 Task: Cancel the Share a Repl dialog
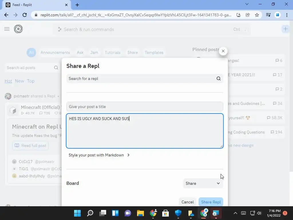point(187,202)
